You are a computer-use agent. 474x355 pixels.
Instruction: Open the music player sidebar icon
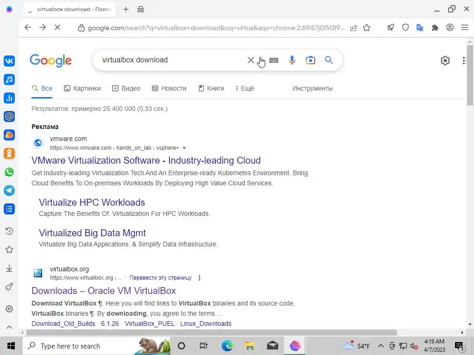(x=9, y=80)
